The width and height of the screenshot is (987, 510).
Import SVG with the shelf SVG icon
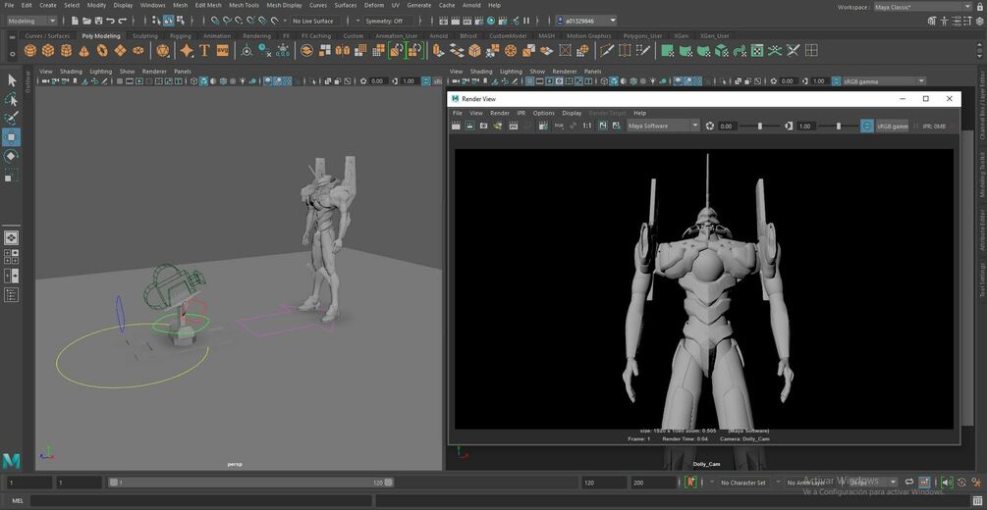pos(222,50)
